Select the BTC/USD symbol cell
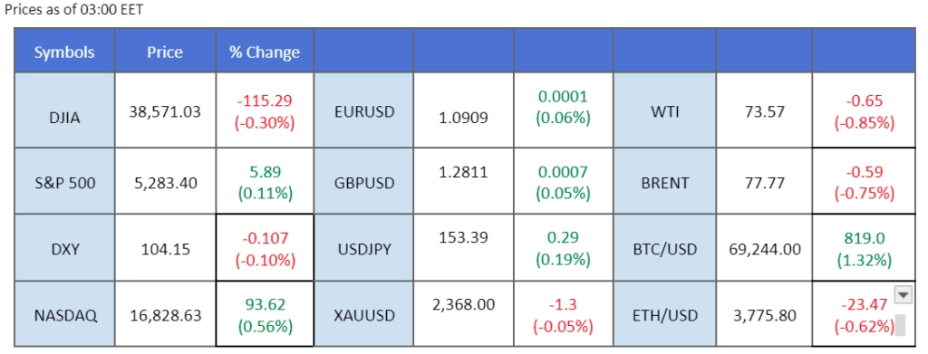Viewport: 928px width, 354px height. click(x=664, y=249)
